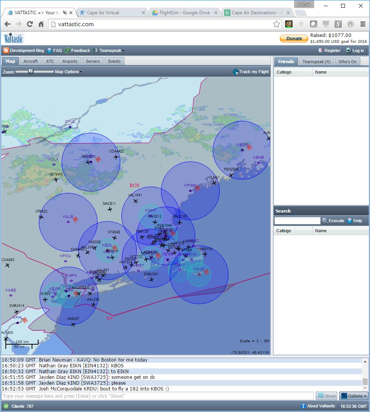This screenshot has width=370, height=412.
Task: Click the Log in icon
Action: pyautogui.click(x=348, y=50)
